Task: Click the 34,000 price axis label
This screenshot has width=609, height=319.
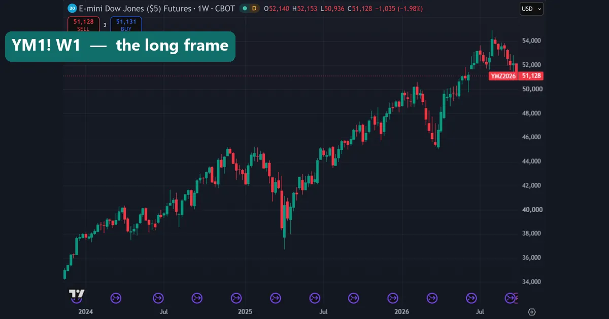Action: point(531,282)
